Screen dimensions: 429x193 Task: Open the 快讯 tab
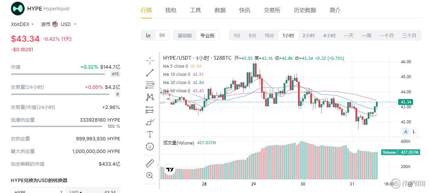(x=245, y=10)
